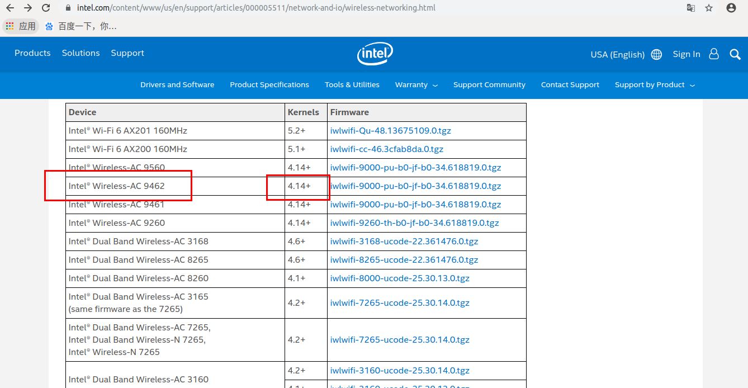Screen dimensions: 748x388
Task: Open the translate page icon
Action: [691, 8]
